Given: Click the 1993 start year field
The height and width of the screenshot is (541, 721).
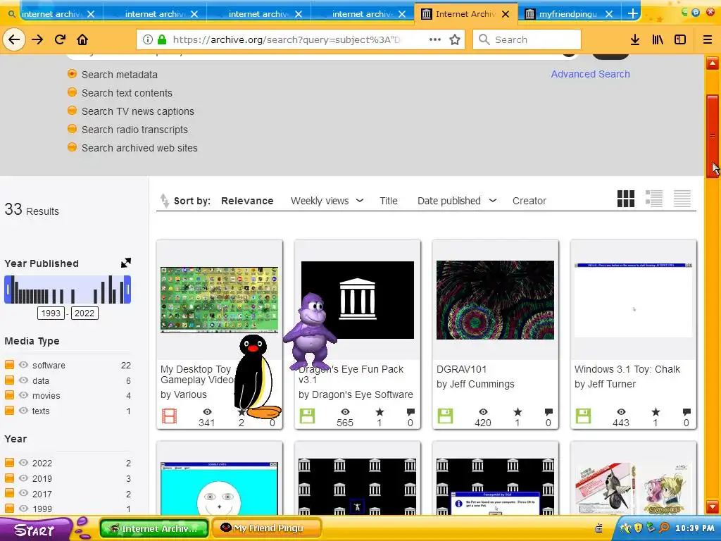Looking at the screenshot, I should point(51,313).
